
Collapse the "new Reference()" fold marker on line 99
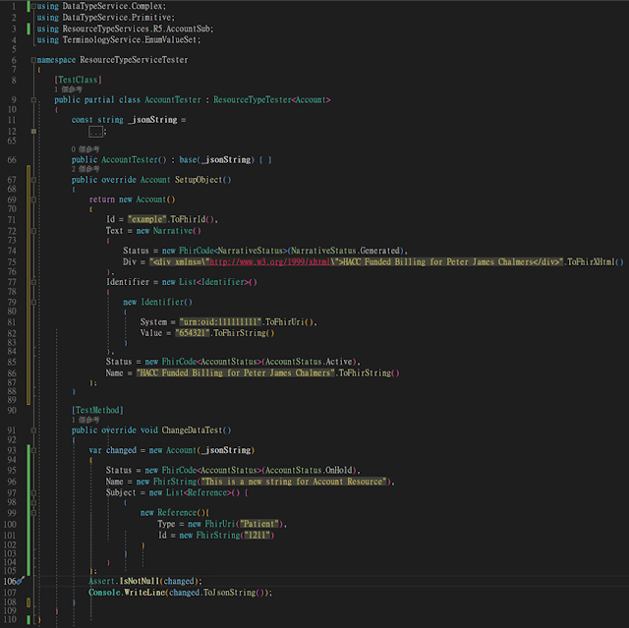coord(33,513)
